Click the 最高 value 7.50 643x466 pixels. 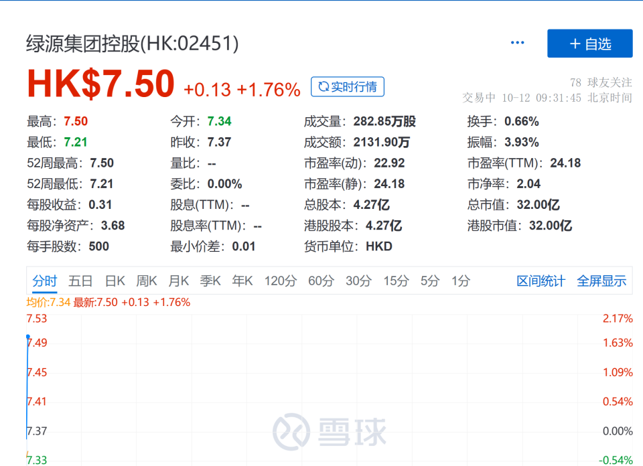click(76, 121)
